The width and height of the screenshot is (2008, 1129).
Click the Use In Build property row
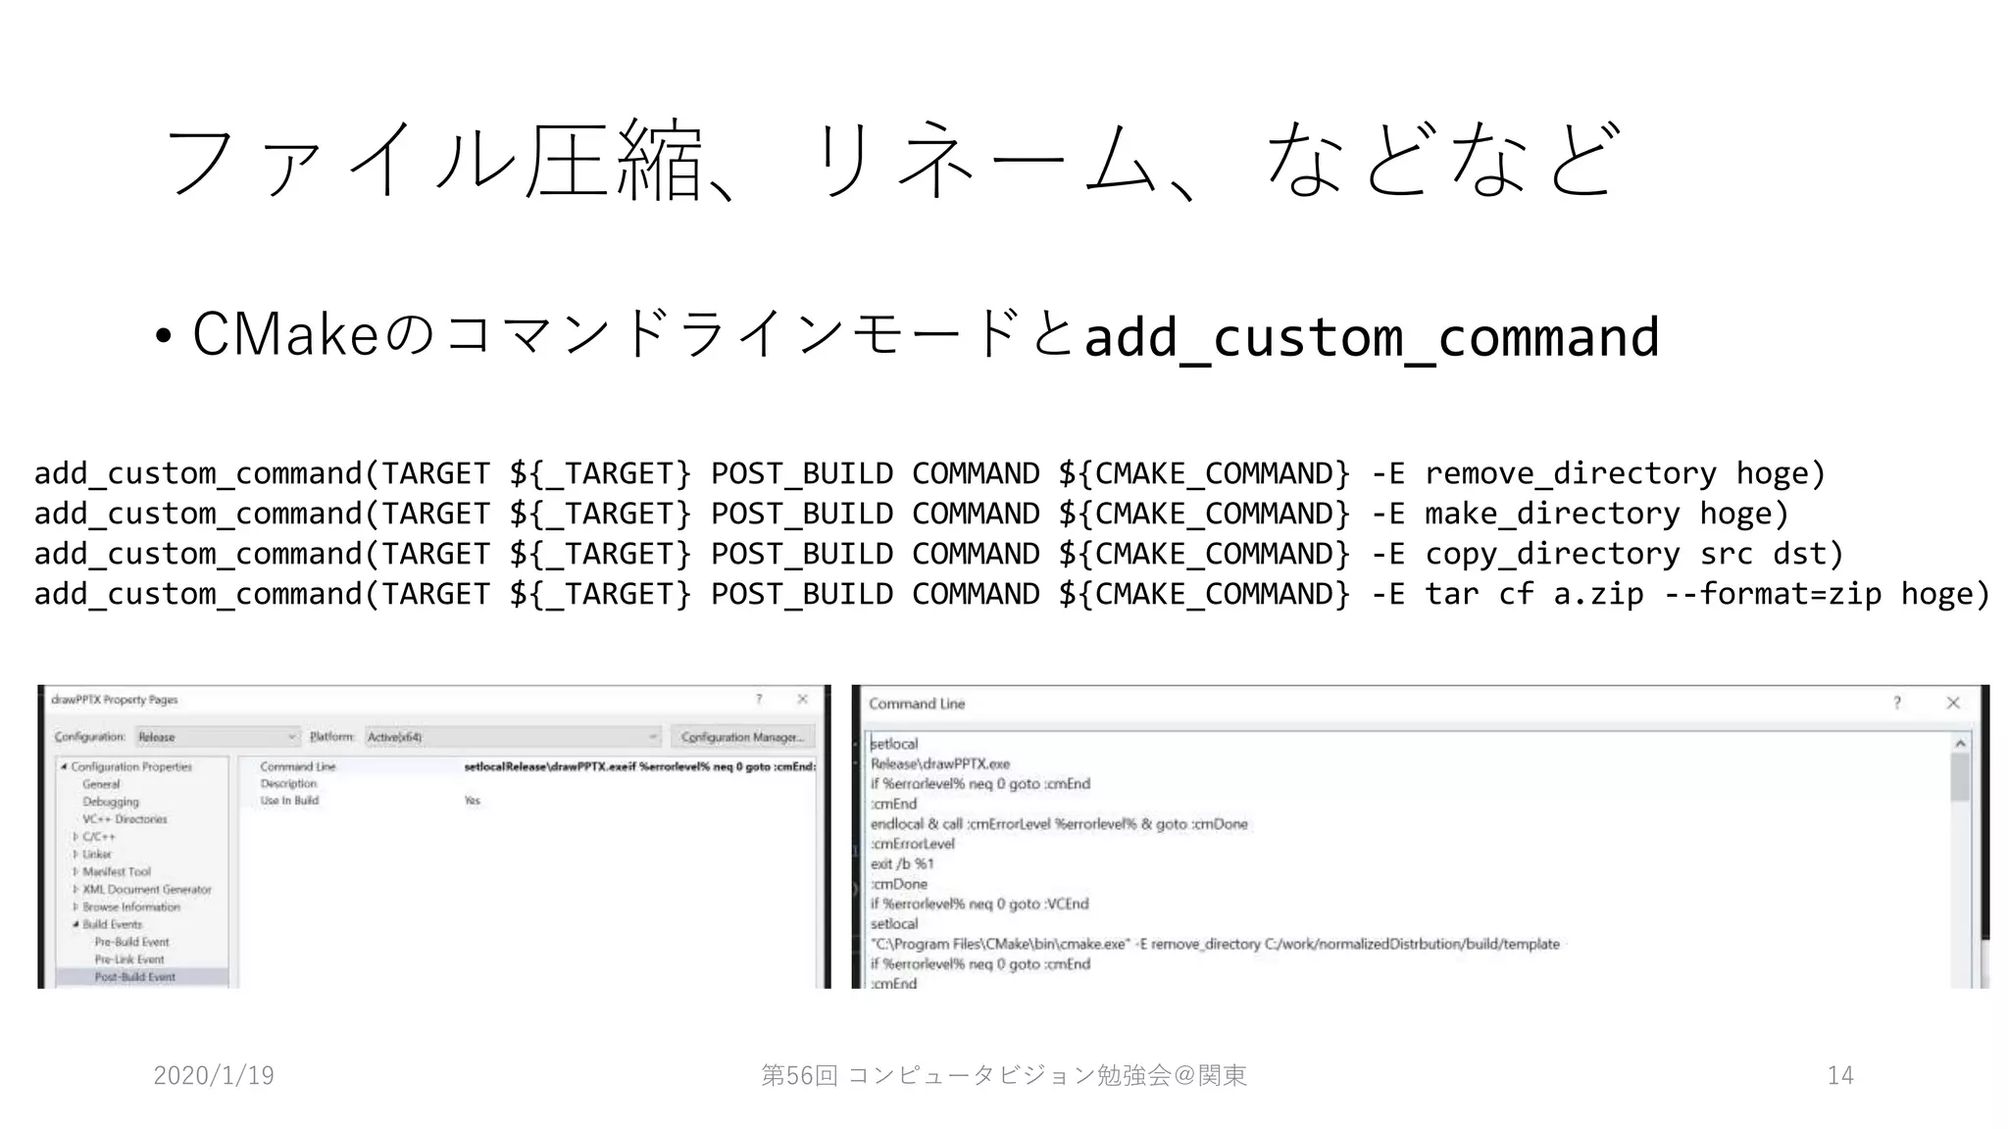tap(289, 801)
